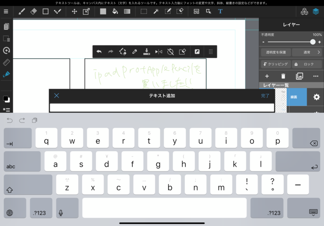Select the rectangular Selection tool
The image size is (324, 226).
tap(144, 12)
